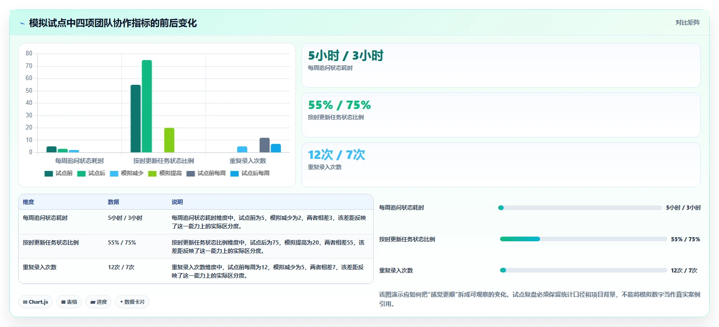This screenshot has width=719, height=327.
Task: Click the 12次 / 7次 data card value
Action: pyautogui.click(x=336, y=155)
